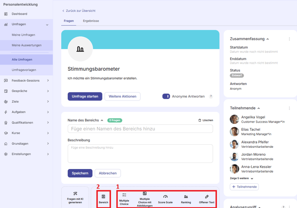
Task: Click Speichern button
Action: (x=80, y=173)
